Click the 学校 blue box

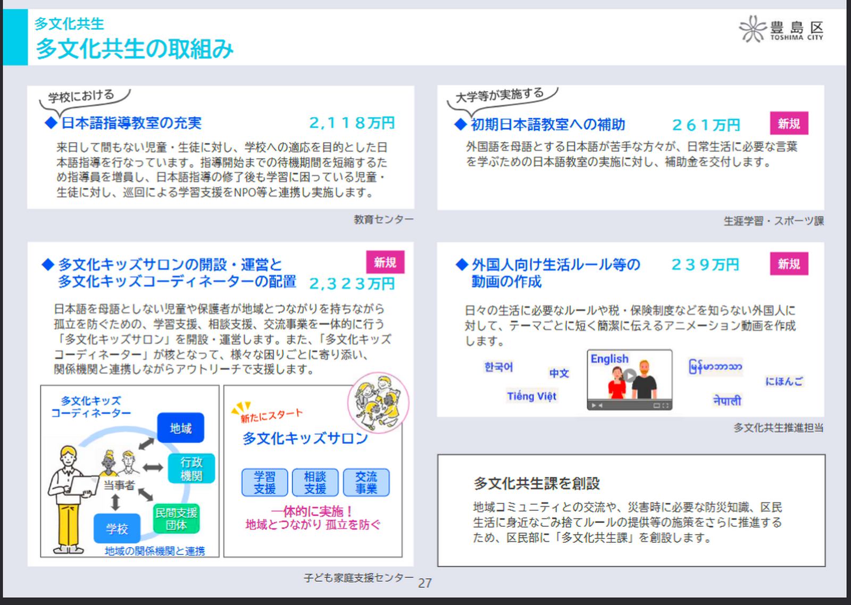[x=117, y=528]
